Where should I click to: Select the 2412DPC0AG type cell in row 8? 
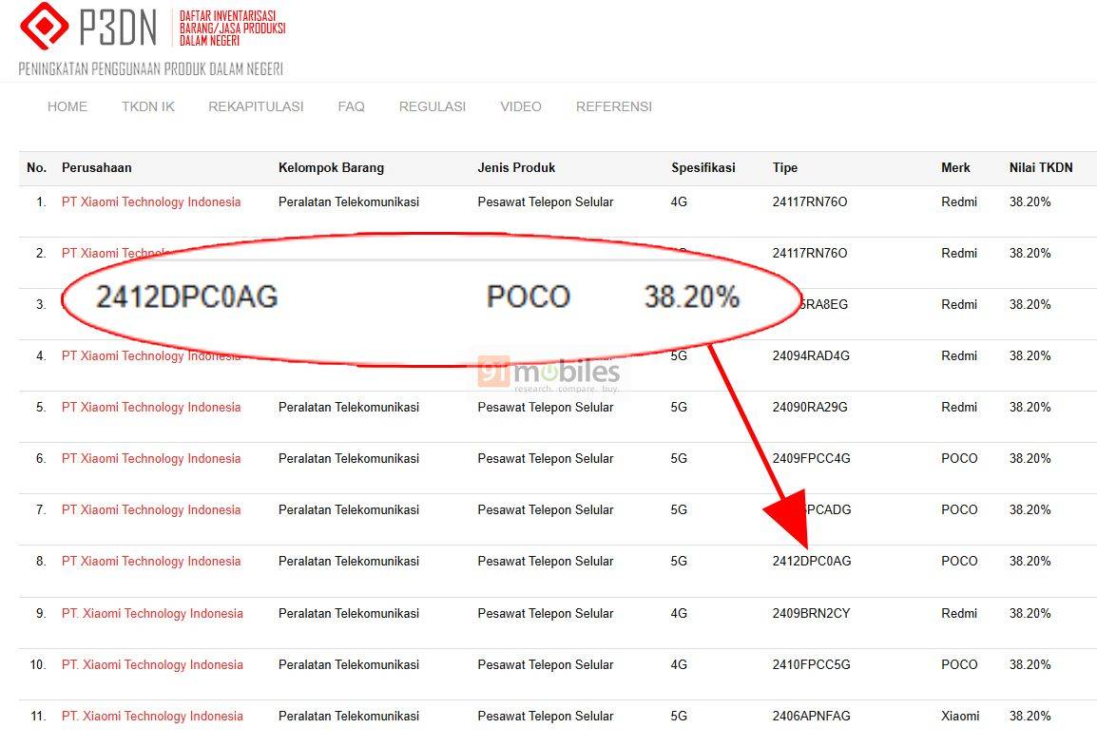pyautogui.click(x=812, y=561)
